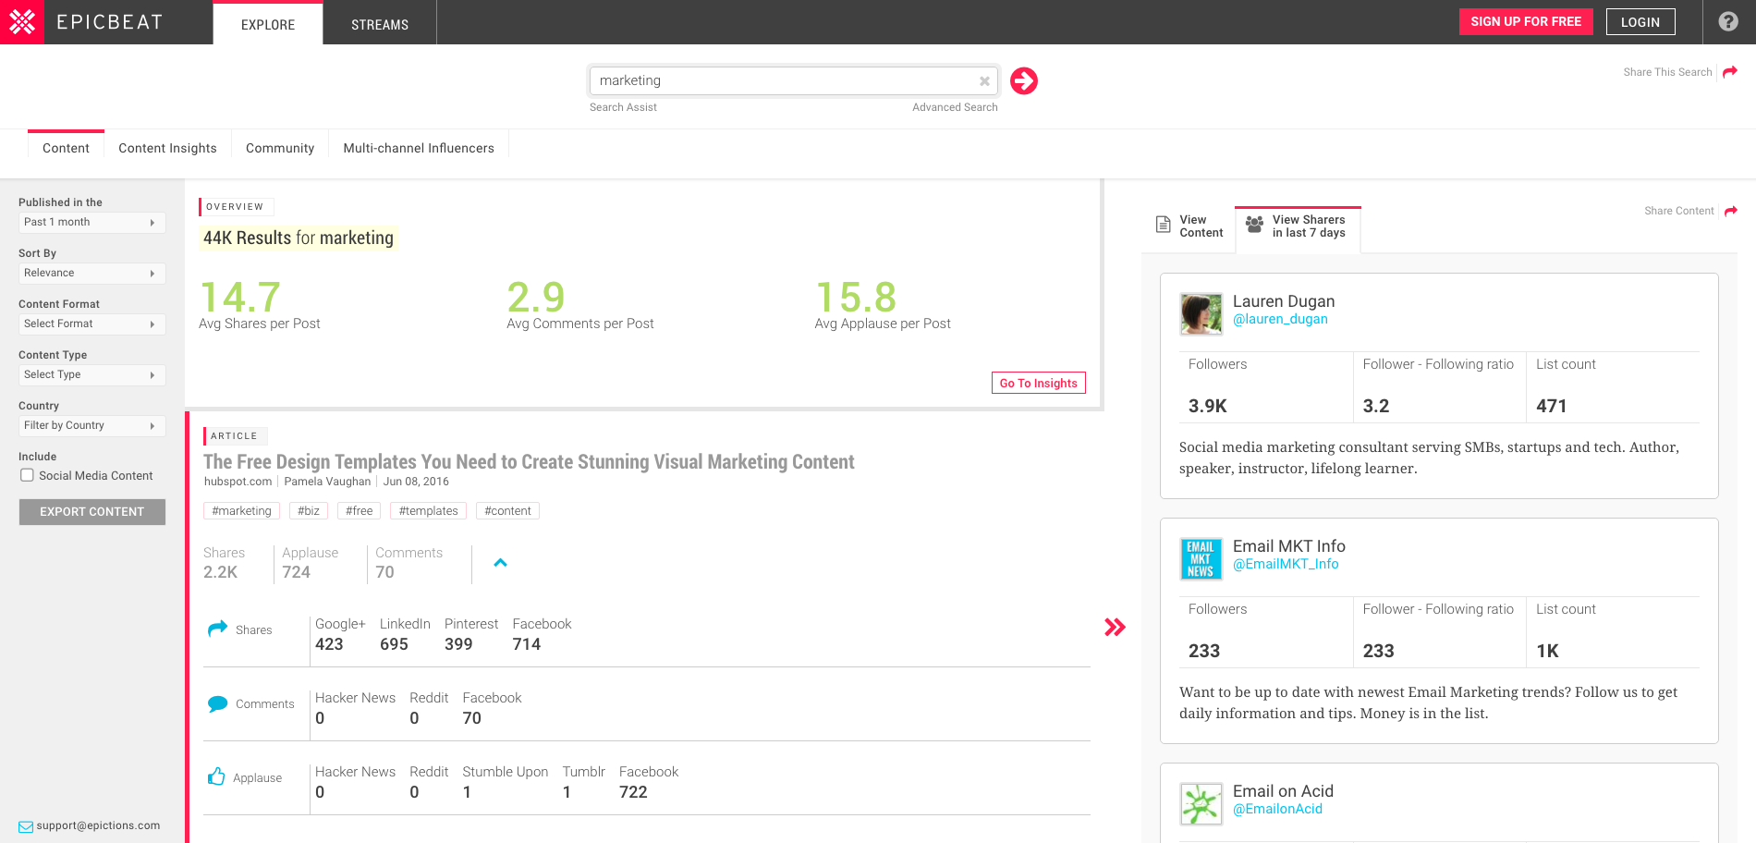Switch to the Streams tab
1756x843 pixels.
380,24
